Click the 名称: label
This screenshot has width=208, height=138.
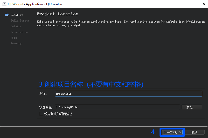[43, 94]
